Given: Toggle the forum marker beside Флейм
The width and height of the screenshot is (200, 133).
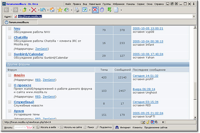Looking at the screenshot, I should (10, 75).
